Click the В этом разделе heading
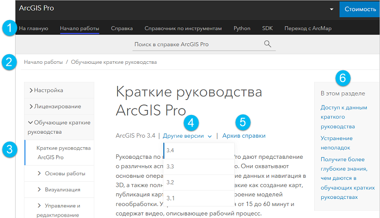 pos(343,93)
